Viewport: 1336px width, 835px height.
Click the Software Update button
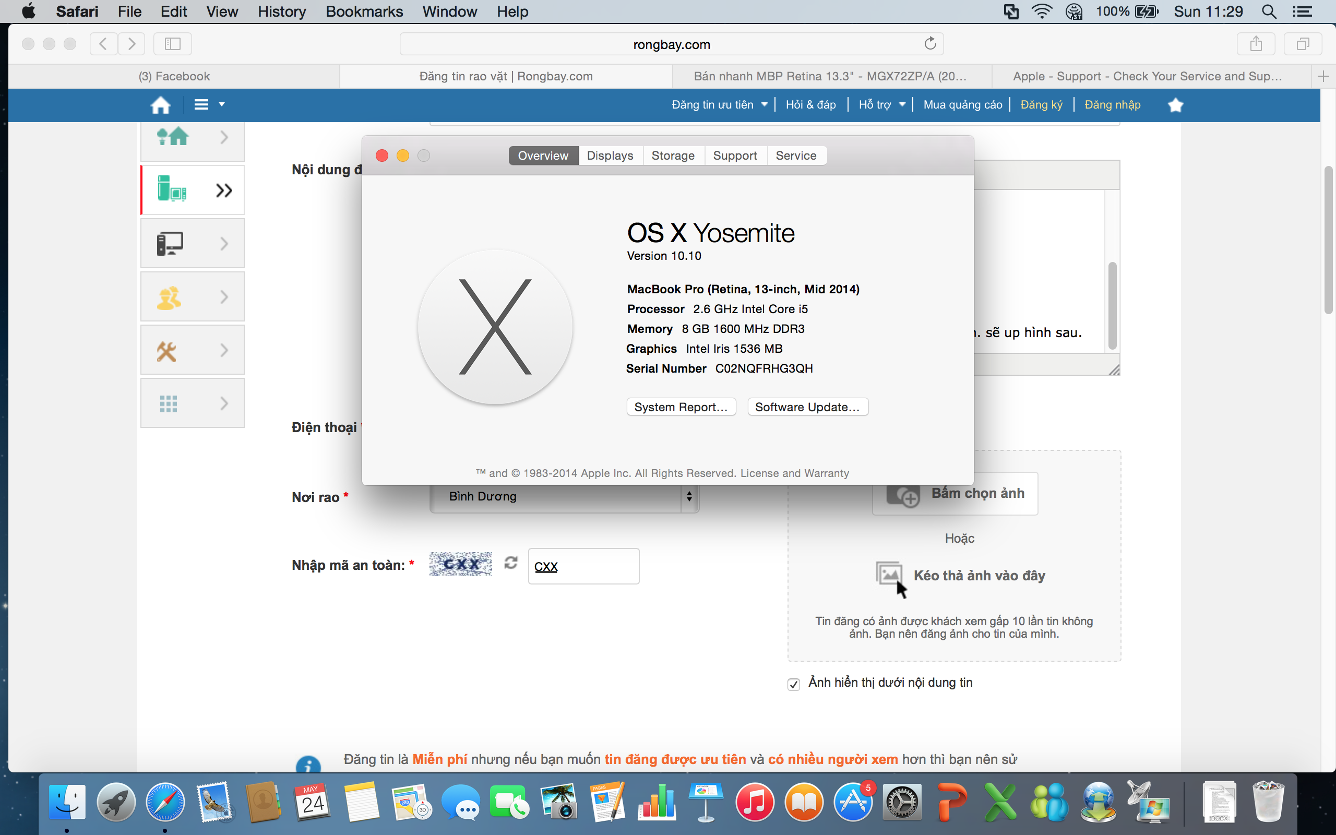tap(808, 407)
